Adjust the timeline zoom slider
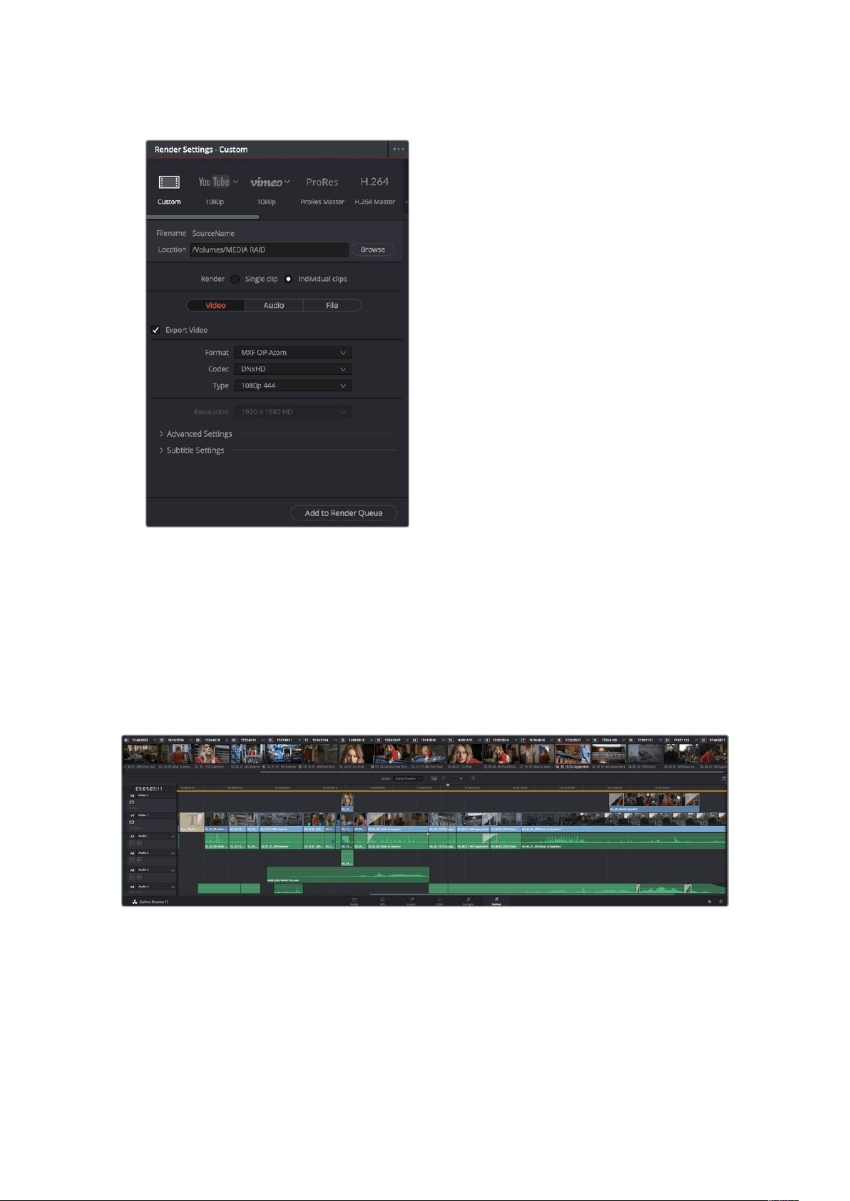This screenshot has width=850, height=1201. [461, 778]
